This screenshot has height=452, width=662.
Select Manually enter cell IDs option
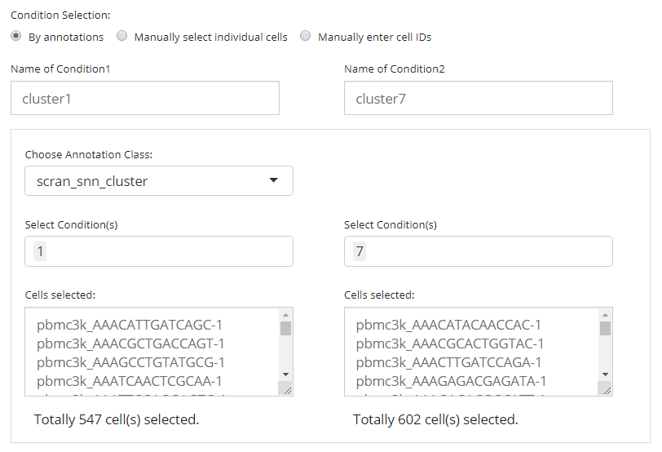[x=306, y=37]
